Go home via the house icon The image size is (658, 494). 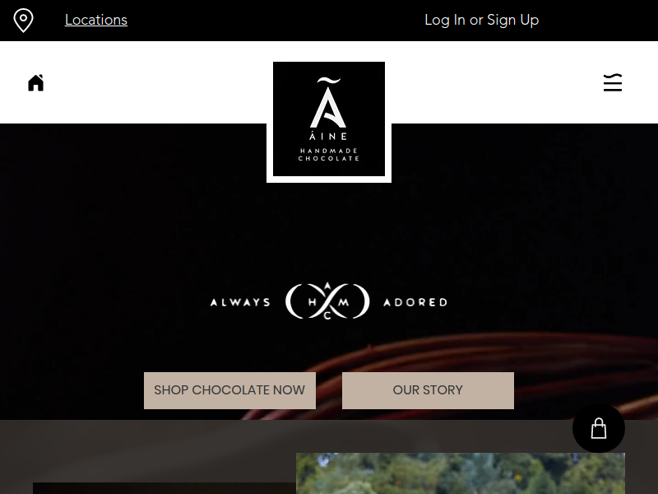(35, 83)
